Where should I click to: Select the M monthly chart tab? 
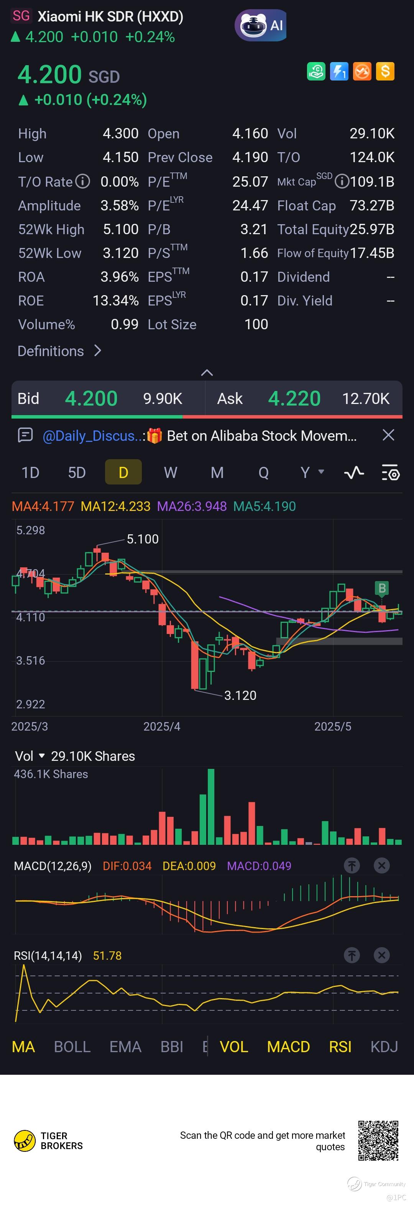point(217,472)
